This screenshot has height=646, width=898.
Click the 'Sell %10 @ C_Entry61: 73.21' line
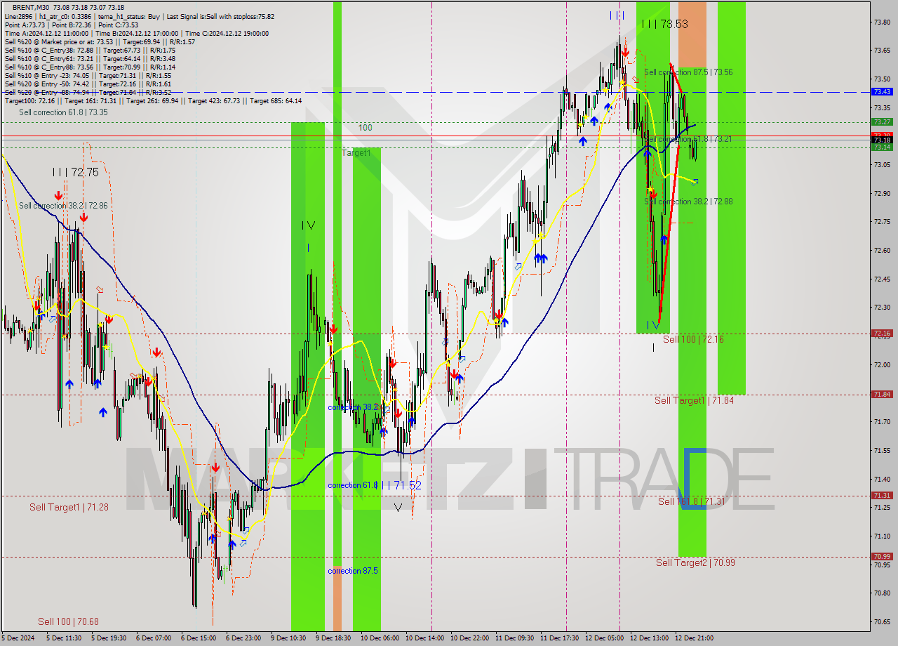[x=90, y=58]
